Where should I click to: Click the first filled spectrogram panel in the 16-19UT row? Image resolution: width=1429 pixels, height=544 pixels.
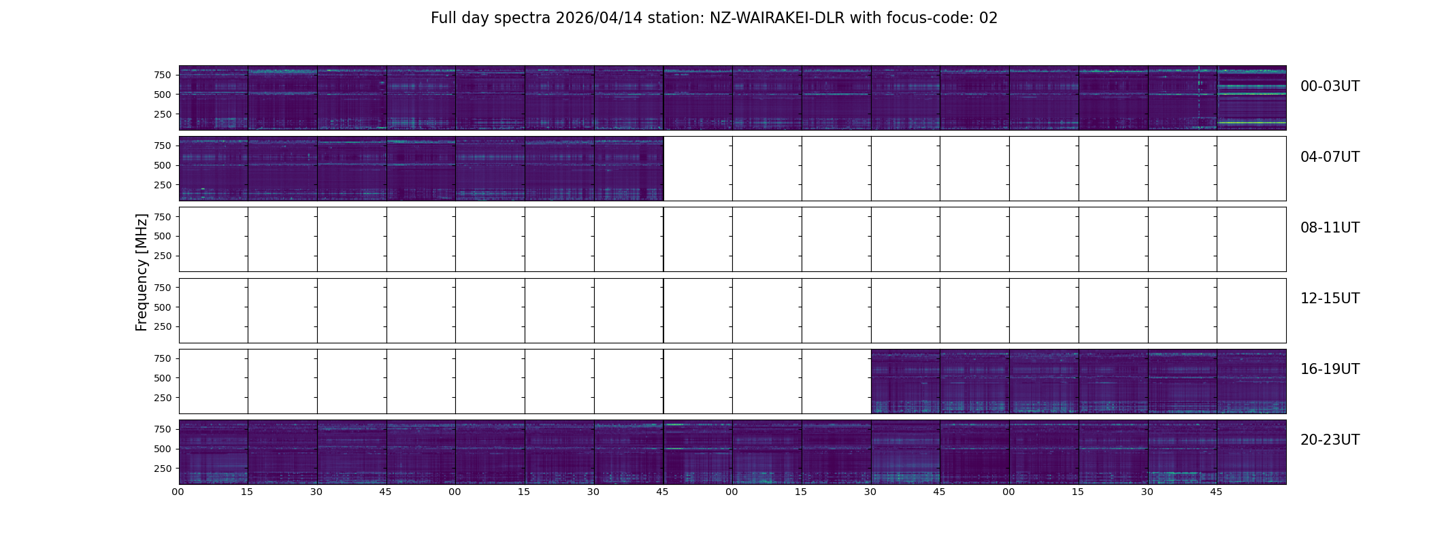(x=906, y=381)
